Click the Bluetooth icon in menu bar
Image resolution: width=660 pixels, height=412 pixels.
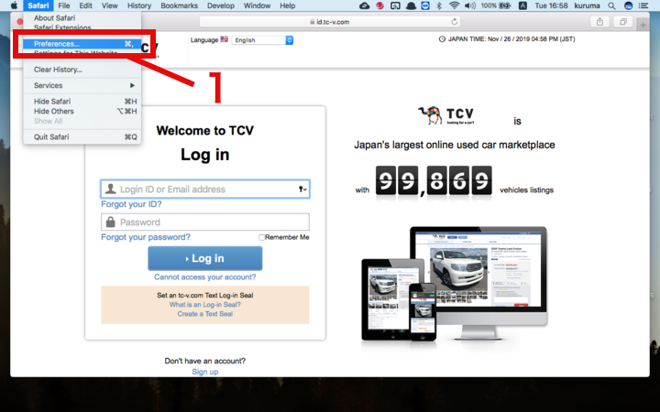[x=437, y=5]
